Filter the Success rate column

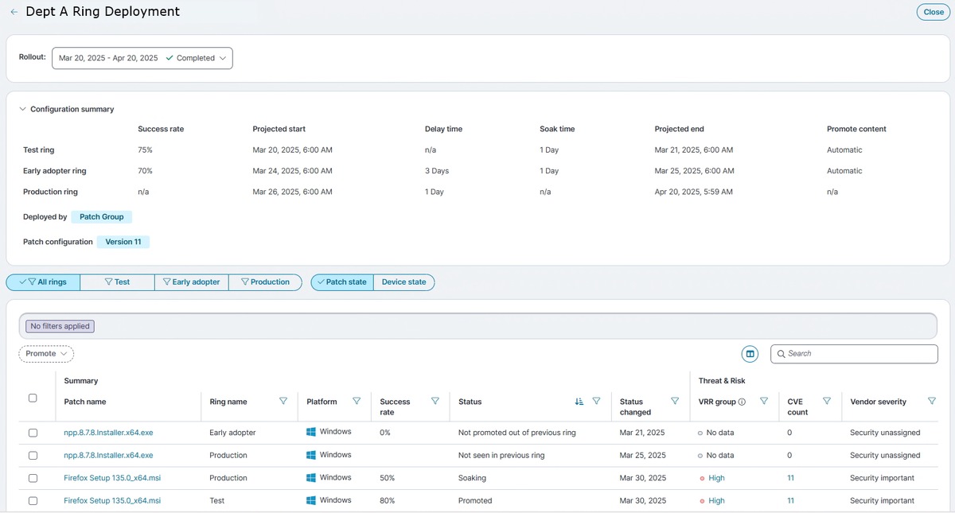pyautogui.click(x=435, y=402)
